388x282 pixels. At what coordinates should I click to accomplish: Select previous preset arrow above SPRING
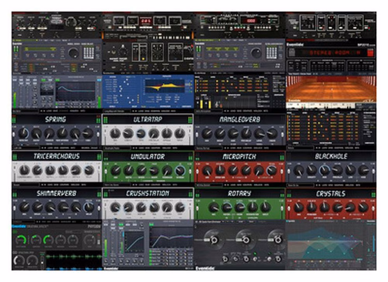(x=42, y=111)
